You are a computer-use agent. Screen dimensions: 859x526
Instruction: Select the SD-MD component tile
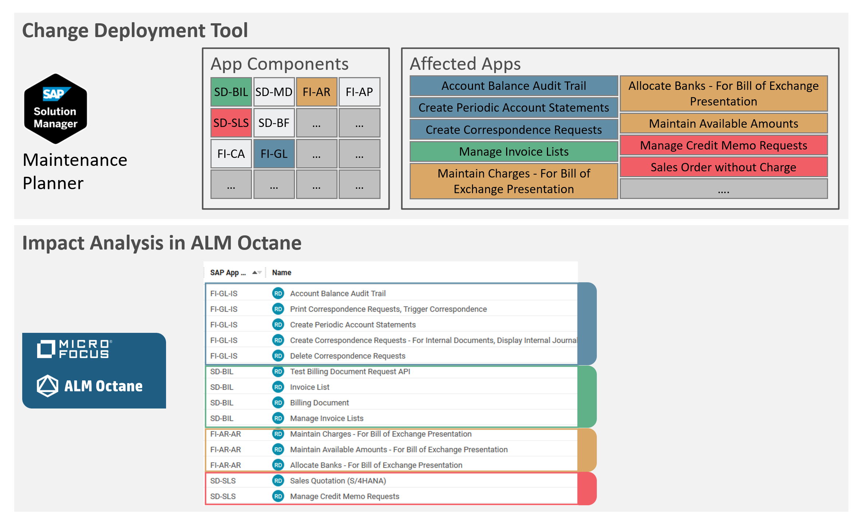click(x=274, y=92)
